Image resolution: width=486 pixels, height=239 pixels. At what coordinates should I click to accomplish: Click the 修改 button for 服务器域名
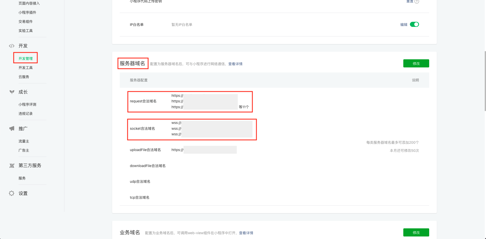pyautogui.click(x=416, y=63)
